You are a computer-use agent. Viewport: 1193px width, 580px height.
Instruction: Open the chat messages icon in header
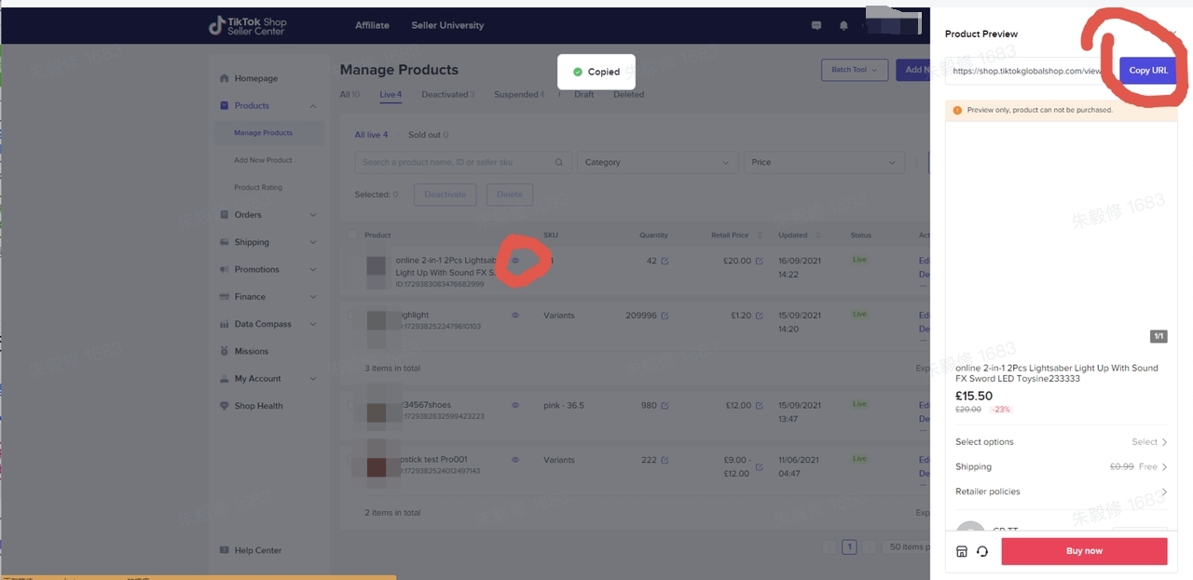pos(816,25)
